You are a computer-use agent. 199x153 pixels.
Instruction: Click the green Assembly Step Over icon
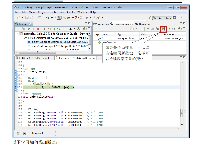pos(59,29)
